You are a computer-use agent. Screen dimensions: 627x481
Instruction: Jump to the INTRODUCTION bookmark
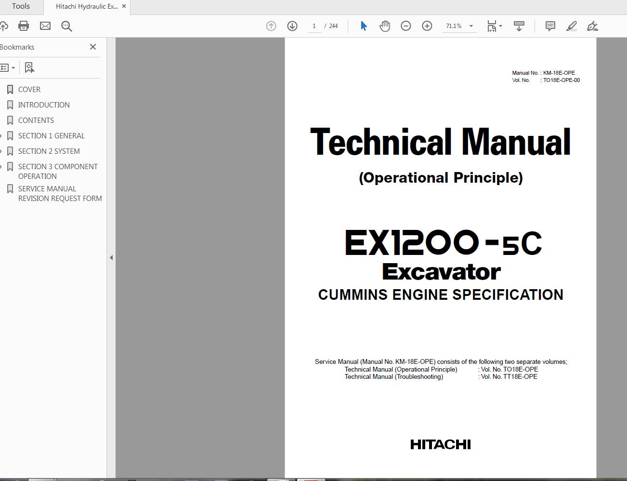point(44,105)
